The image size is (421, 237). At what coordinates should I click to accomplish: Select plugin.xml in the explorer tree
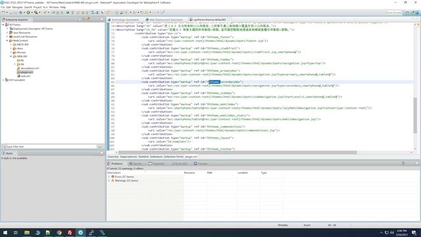tap(27, 72)
